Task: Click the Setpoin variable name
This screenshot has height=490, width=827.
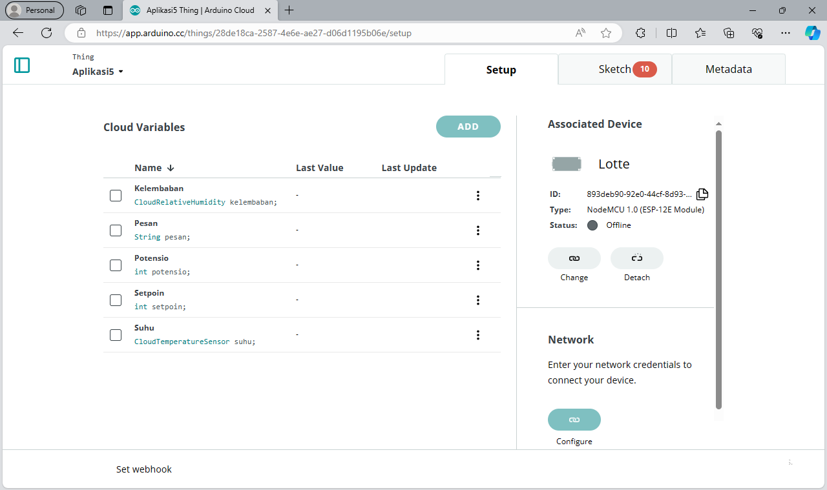Action: click(149, 293)
